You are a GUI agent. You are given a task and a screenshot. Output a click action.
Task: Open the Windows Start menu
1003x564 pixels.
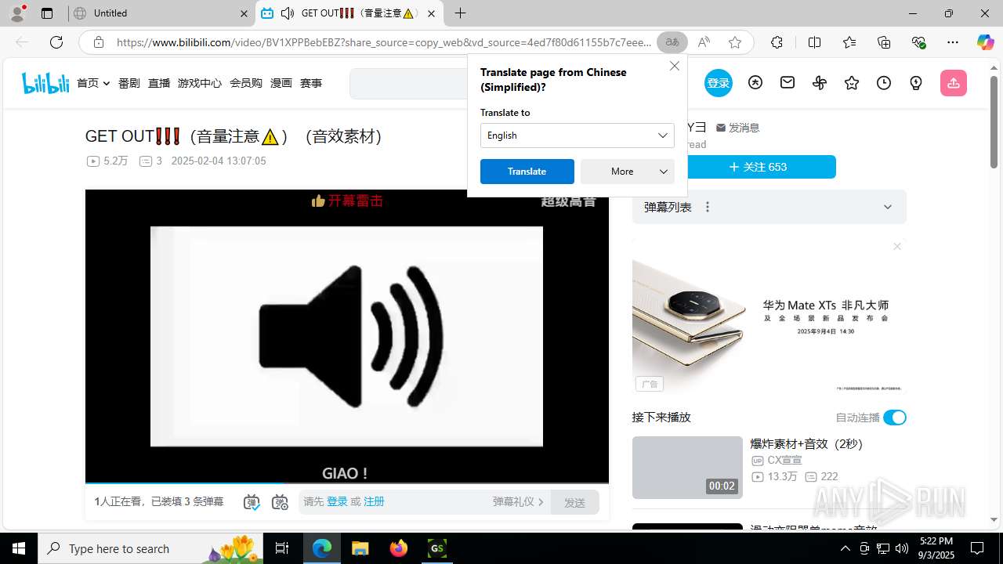19,548
